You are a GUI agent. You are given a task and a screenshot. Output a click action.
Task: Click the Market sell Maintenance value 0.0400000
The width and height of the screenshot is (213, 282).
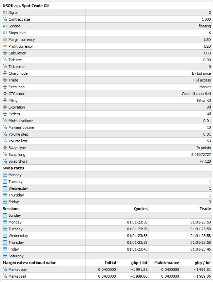pos(170,276)
